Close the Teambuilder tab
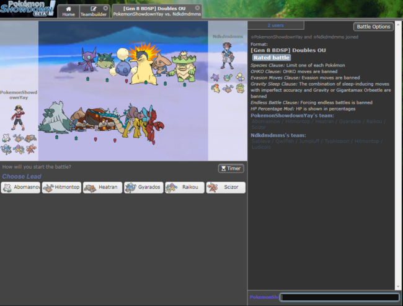Viewport: 403px width, 306px height. click(105, 7)
